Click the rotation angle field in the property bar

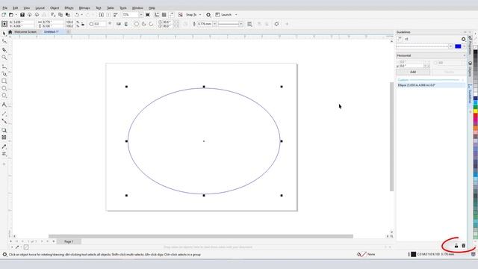100,24
